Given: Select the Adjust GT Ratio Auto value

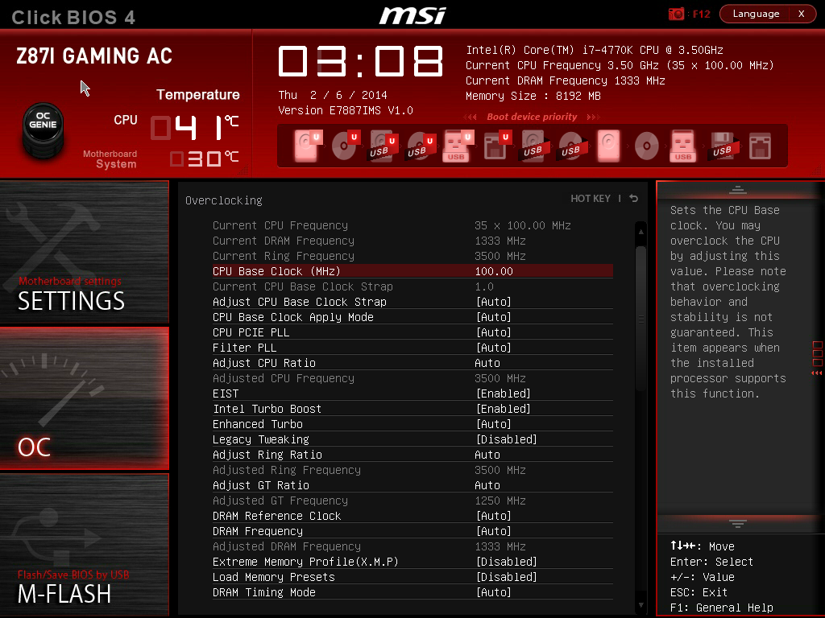Looking at the screenshot, I should coord(487,485).
